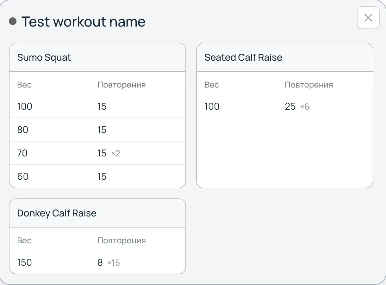Click the Вес column header in Seated Calf Raise

click(x=211, y=85)
